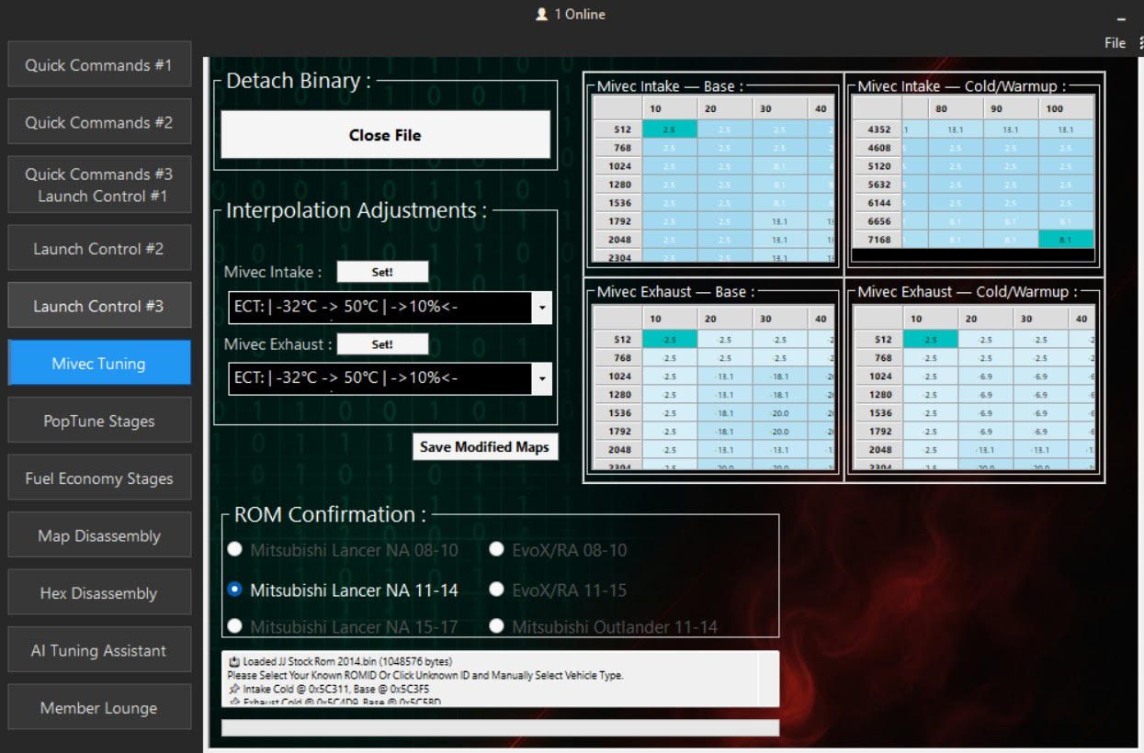This screenshot has height=753, width=1144.
Task: Open the Mivec Tuning tab
Action: 99,364
